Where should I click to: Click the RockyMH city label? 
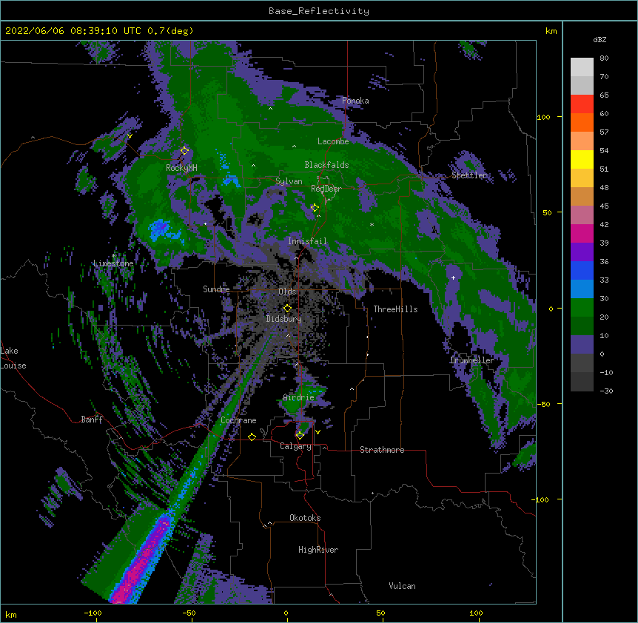pos(181,167)
